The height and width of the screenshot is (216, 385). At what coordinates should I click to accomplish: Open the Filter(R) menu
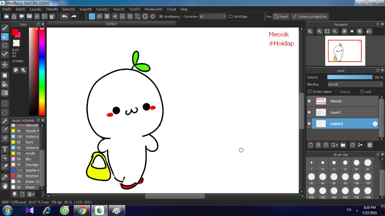pyautogui.click(x=52, y=9)
